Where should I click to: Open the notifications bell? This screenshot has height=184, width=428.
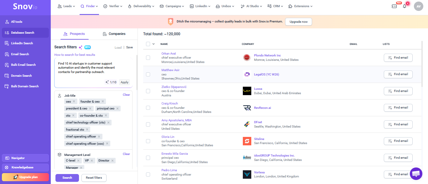[x=404, y=6]
